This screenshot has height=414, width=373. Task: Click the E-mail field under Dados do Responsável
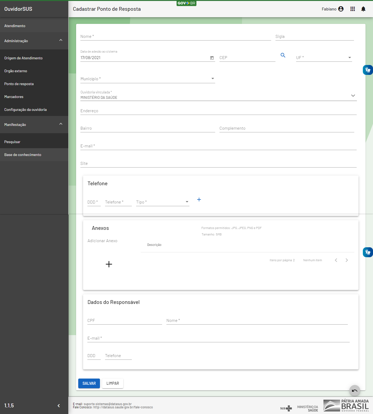218,338
